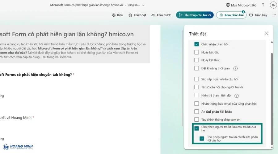The width and height of the screenshot is (278, 154).
Task: Enable Nhận thông báo email của từng phản hồi
Action: coord(196,103)
